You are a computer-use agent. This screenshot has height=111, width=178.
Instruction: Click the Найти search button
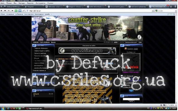click(131, 101)
